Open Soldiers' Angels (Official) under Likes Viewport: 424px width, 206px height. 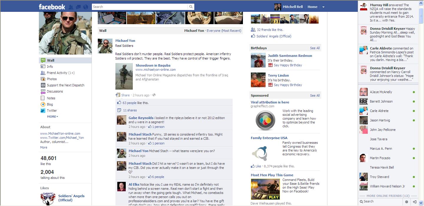click(x=71, y=198)
